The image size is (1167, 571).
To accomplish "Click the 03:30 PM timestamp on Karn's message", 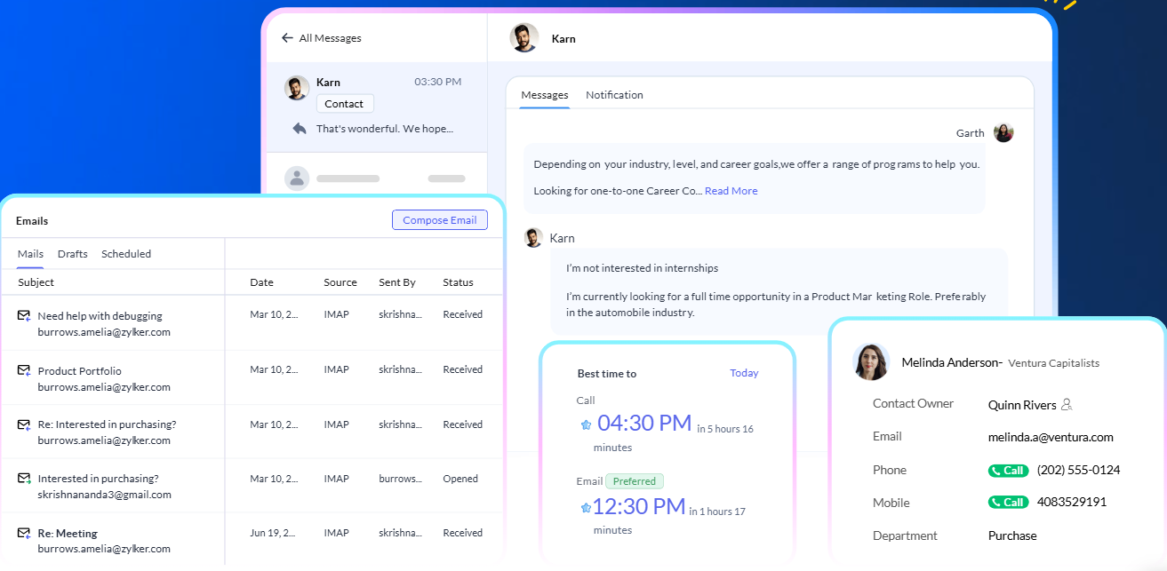I will coord(437,82).
